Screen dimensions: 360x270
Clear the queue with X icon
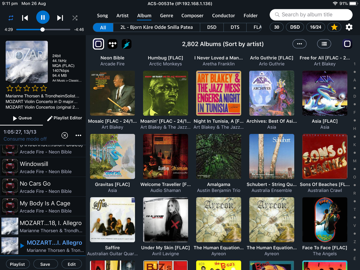[x=64, y=135]
